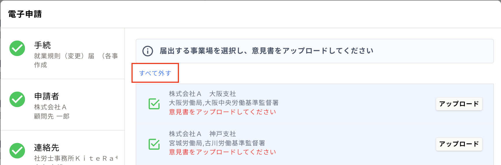This screenshot has height=165, width=501.
Task: Uncheck the 神戸支社 checkbox
Action: click(x=154, y=144)
